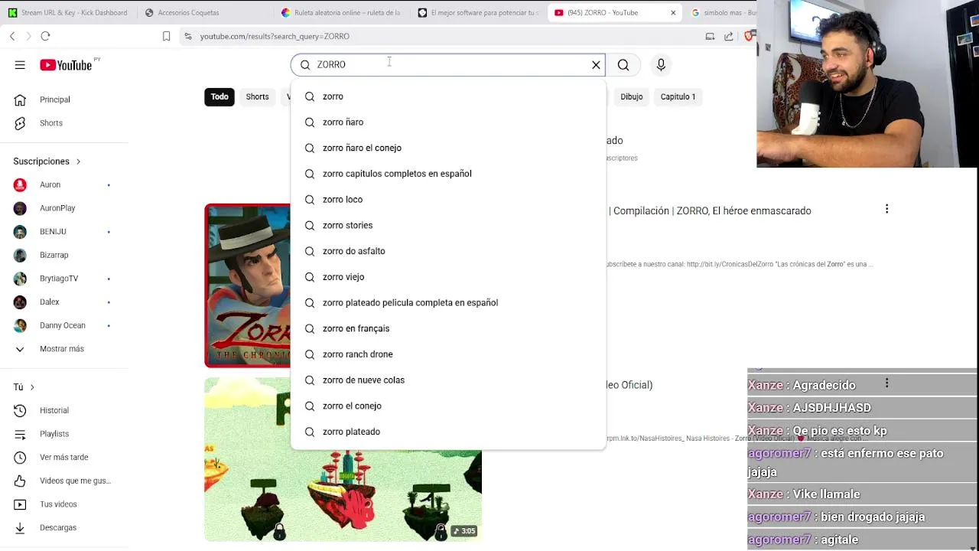Viewport: 979px width, 551px height.
Task: Open site info icon beside the URL
Action: (x=187, y=36)
